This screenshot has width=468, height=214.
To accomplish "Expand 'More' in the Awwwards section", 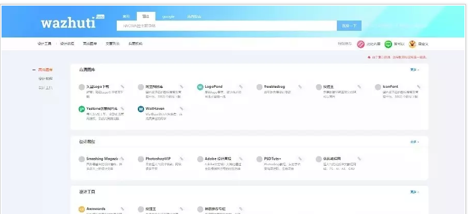I will click(x=415, y=192).
